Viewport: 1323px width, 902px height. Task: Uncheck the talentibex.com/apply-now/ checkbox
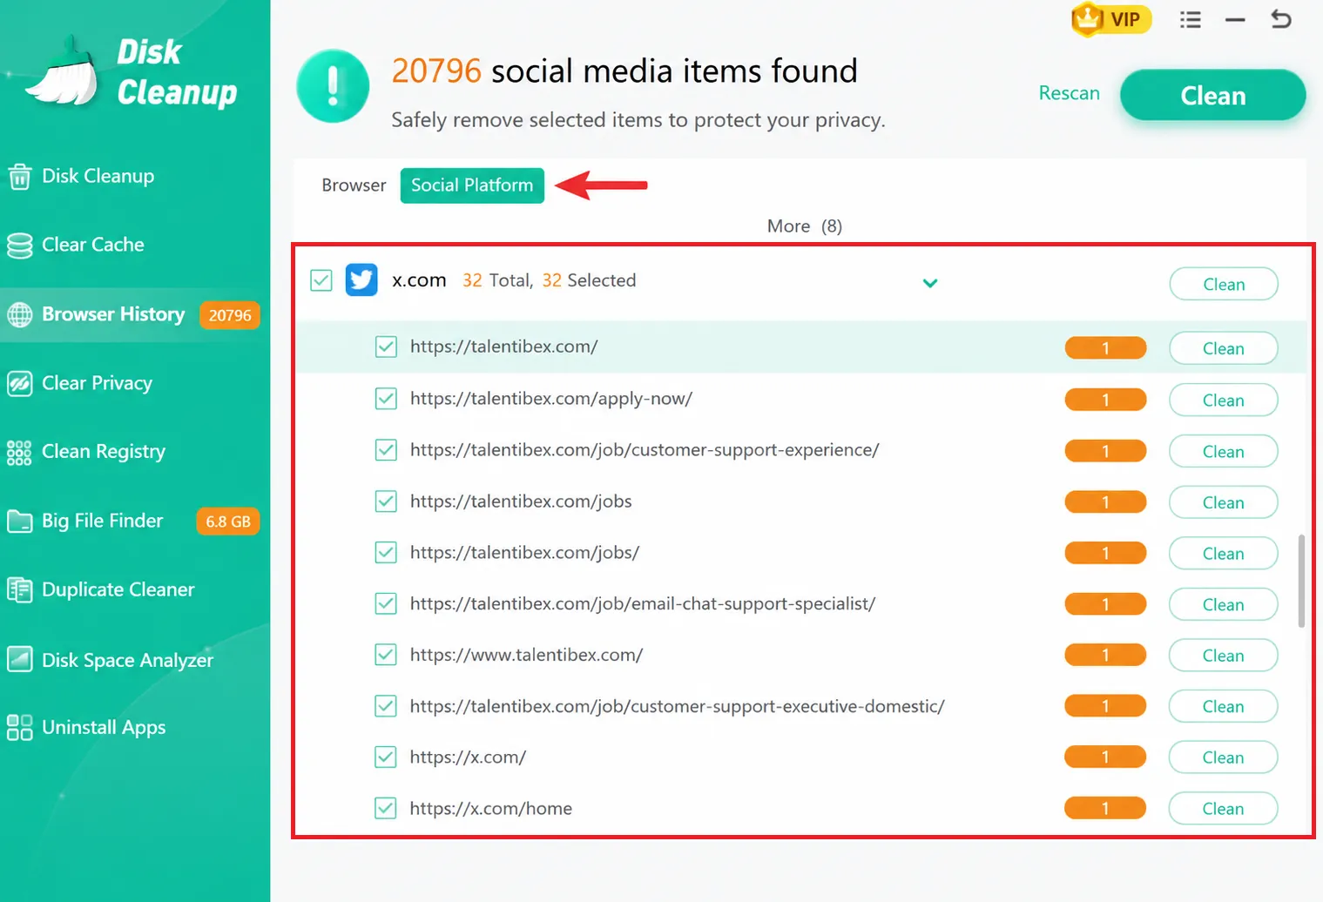coord(386,399)
